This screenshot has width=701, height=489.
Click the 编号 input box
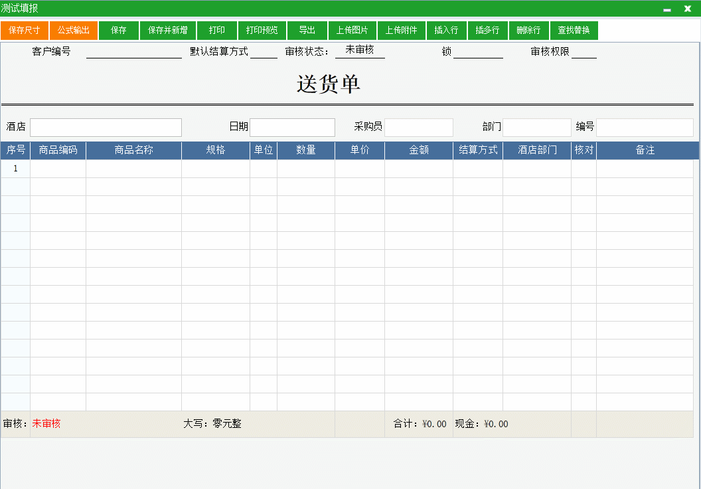(x=645, y=128)
